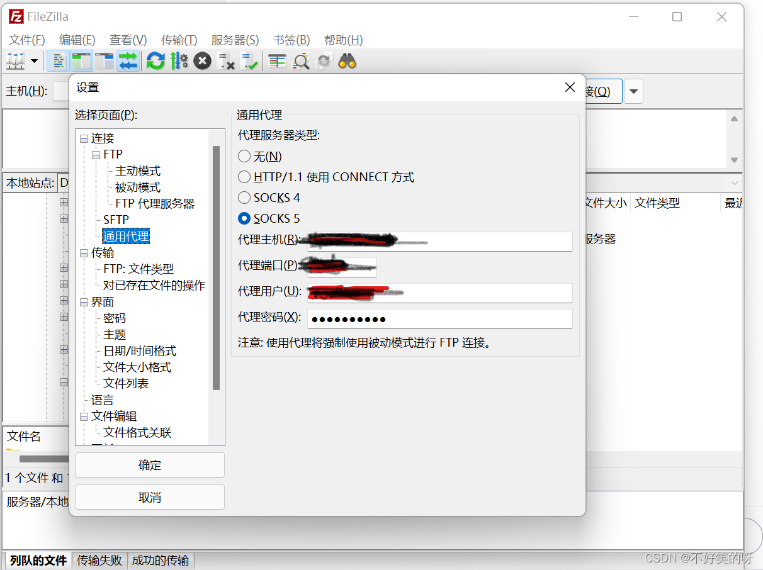Select the 密码 settings page
Screen dimensions: 763x570
coord(115,318)
